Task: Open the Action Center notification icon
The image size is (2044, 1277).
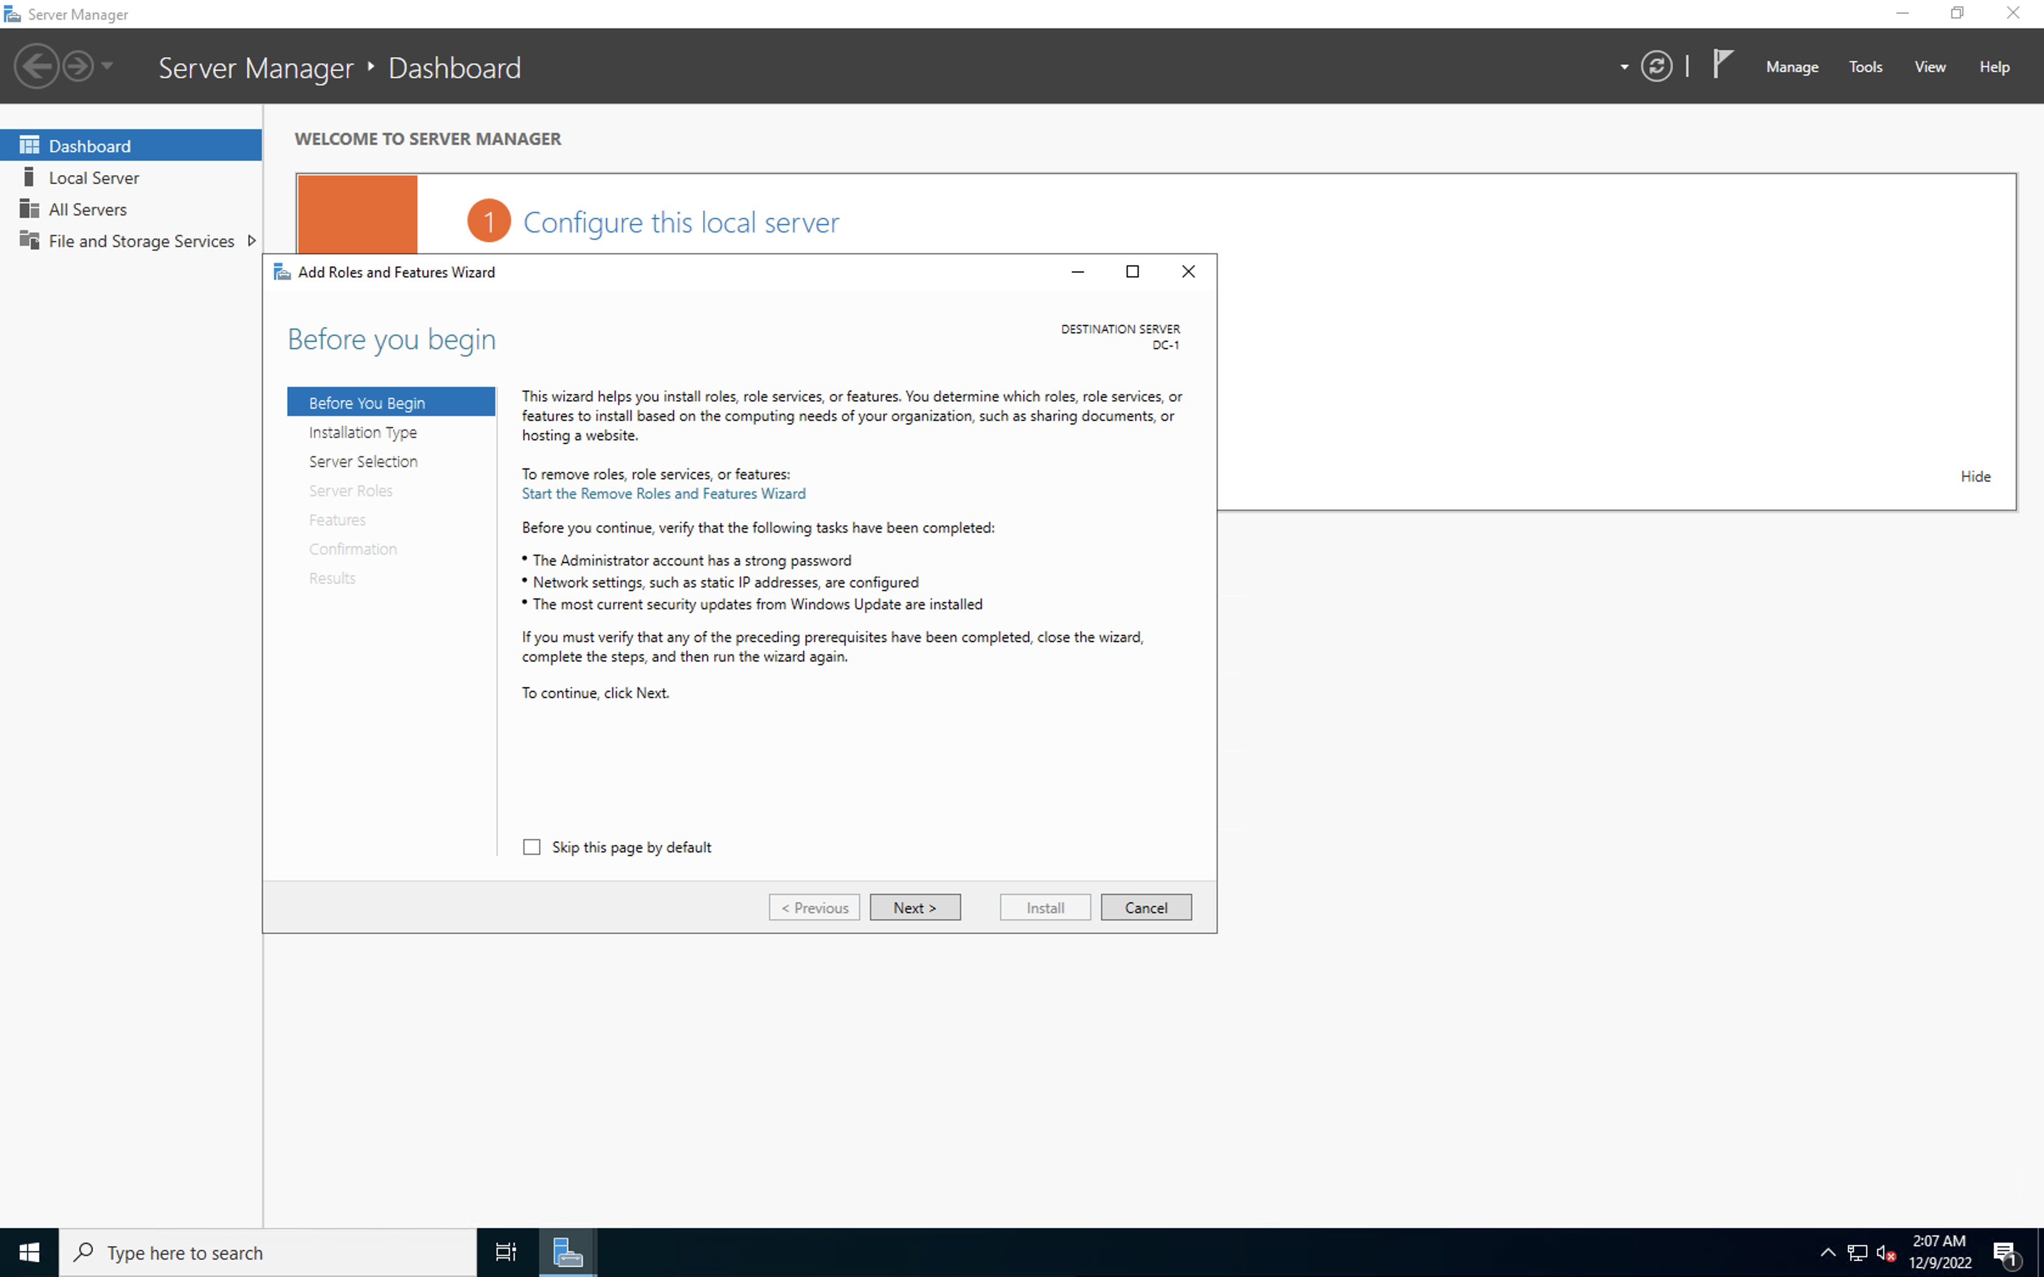Action: 2006,1253
